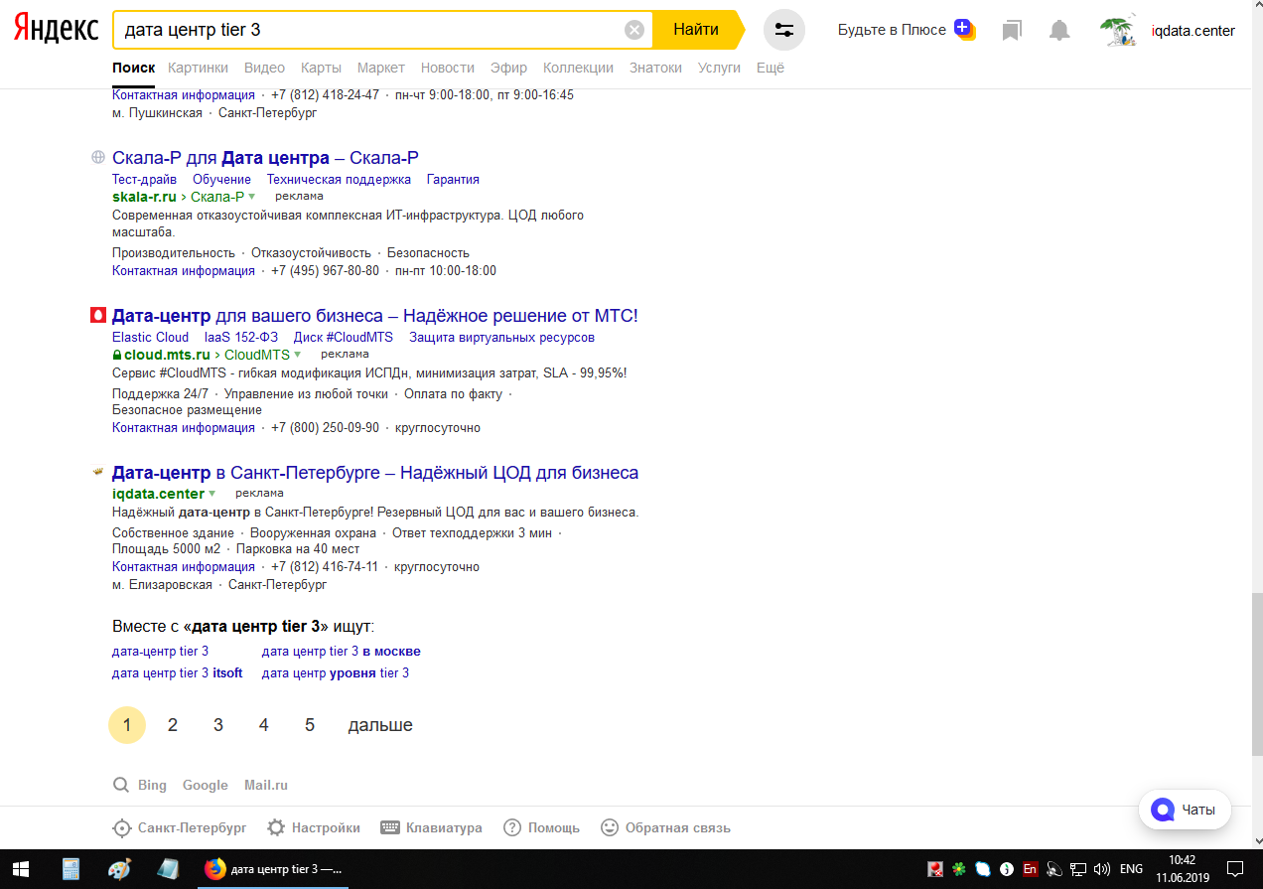Screen dimensions: 1263x889
Task: Switch to the Маркет tab
Action: (381, 68)
